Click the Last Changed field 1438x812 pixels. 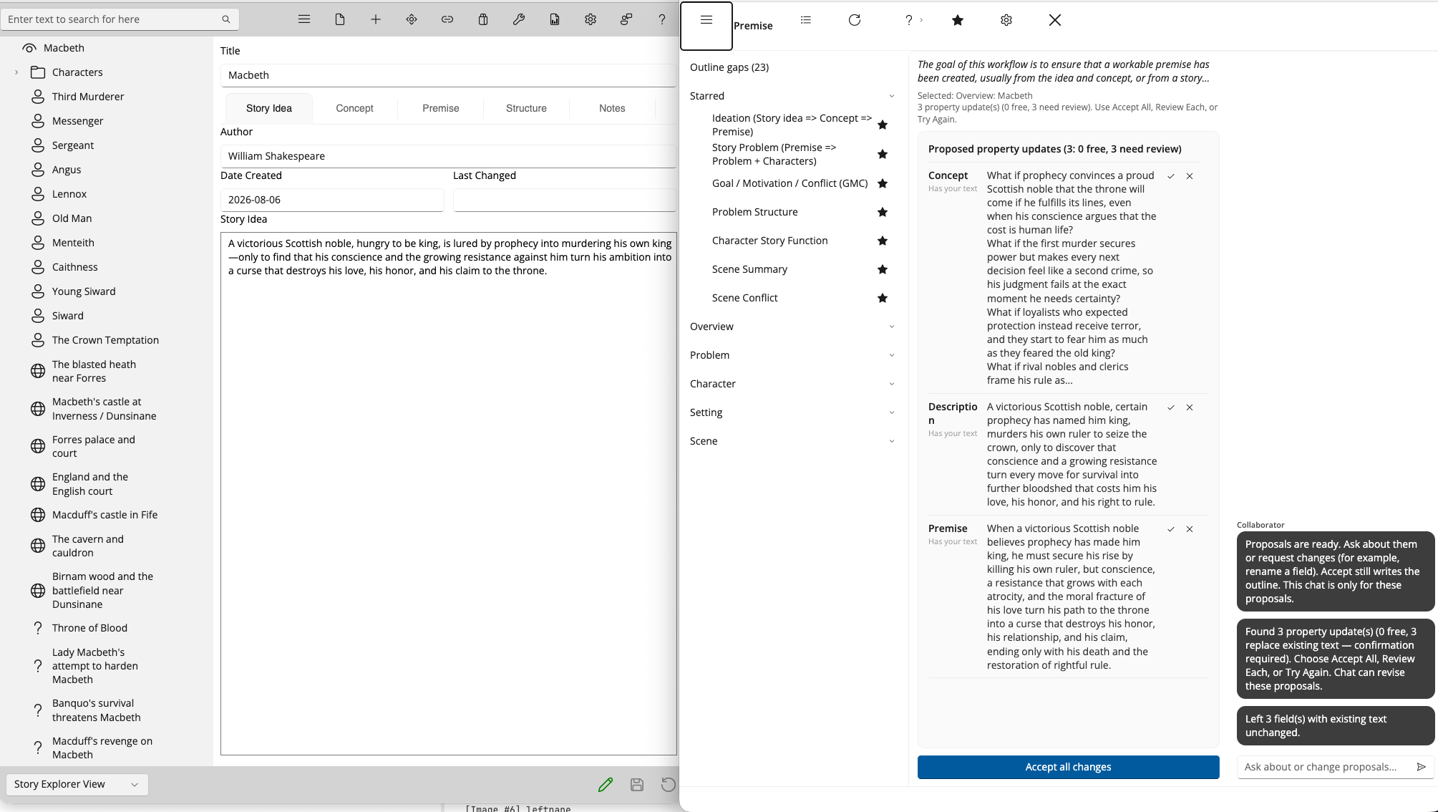[565, 200]
